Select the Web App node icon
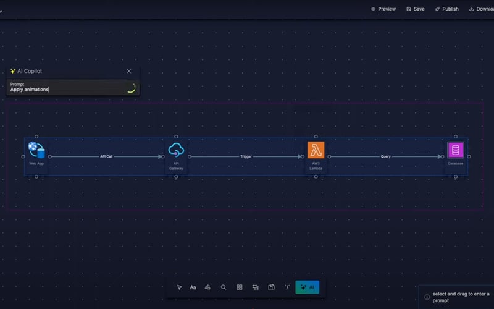This screenshot has width=494, height=309. click(x=36, y=150)
